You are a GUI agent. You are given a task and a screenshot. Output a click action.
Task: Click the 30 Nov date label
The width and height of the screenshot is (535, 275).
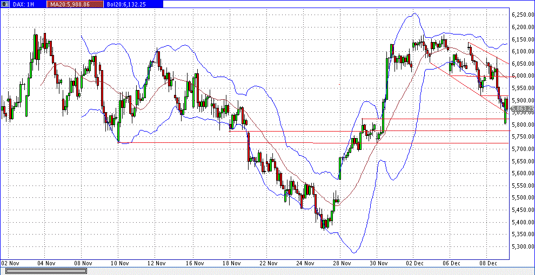tap(379, 263)
